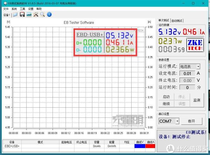Screen dimensions: 210x155
Task: Open the 系统 menu
Action: pyautogui.click(x=14, y=9)
